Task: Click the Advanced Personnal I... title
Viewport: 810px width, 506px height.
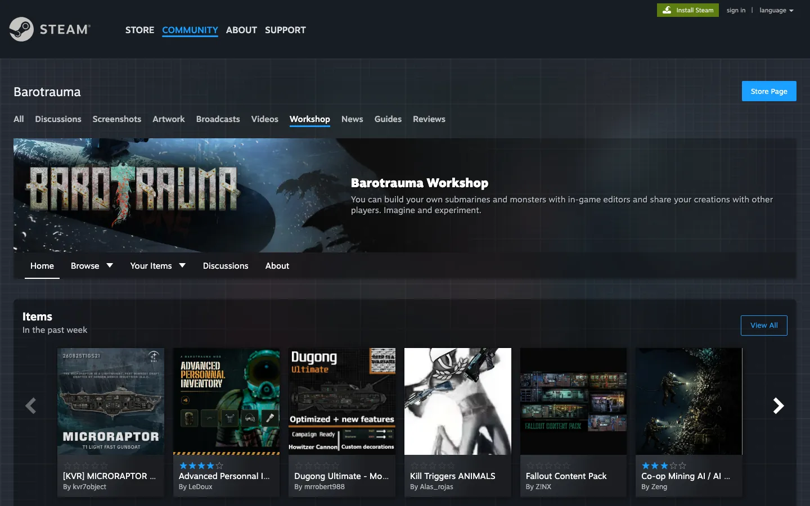Action: pyautogui.click(x=224, y=476)
